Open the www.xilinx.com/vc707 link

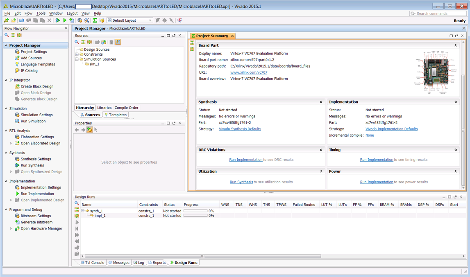pyautogui.click(x=249, y=72)
